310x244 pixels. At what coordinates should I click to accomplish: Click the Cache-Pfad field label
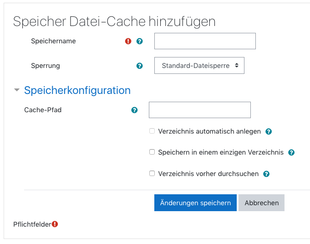[x=43, y=110]
